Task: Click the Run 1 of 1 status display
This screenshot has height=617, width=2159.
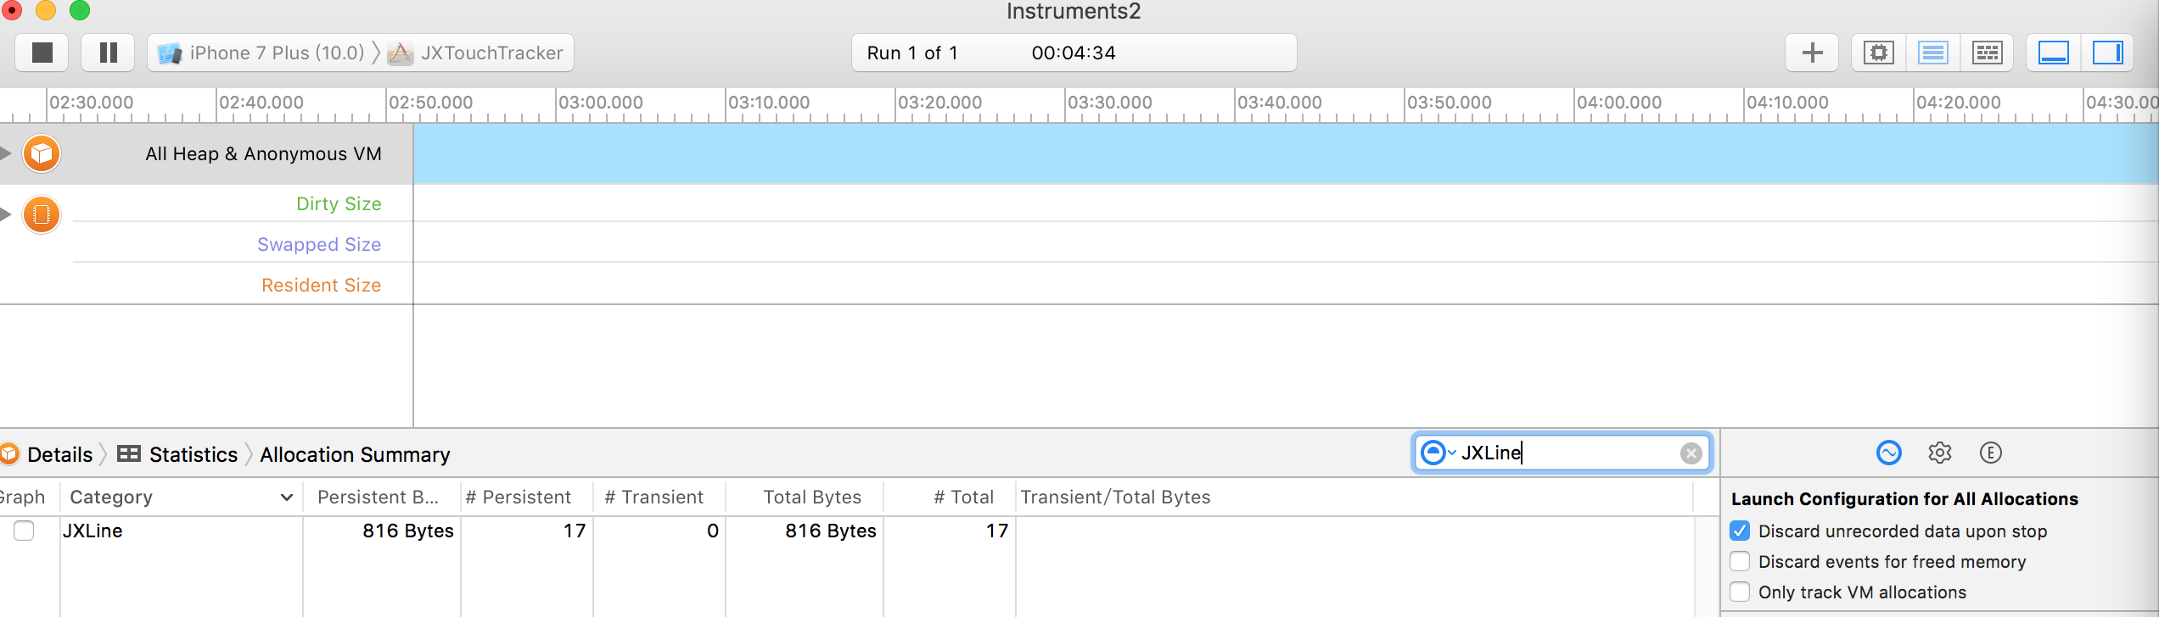Action: click(1074, 53)
